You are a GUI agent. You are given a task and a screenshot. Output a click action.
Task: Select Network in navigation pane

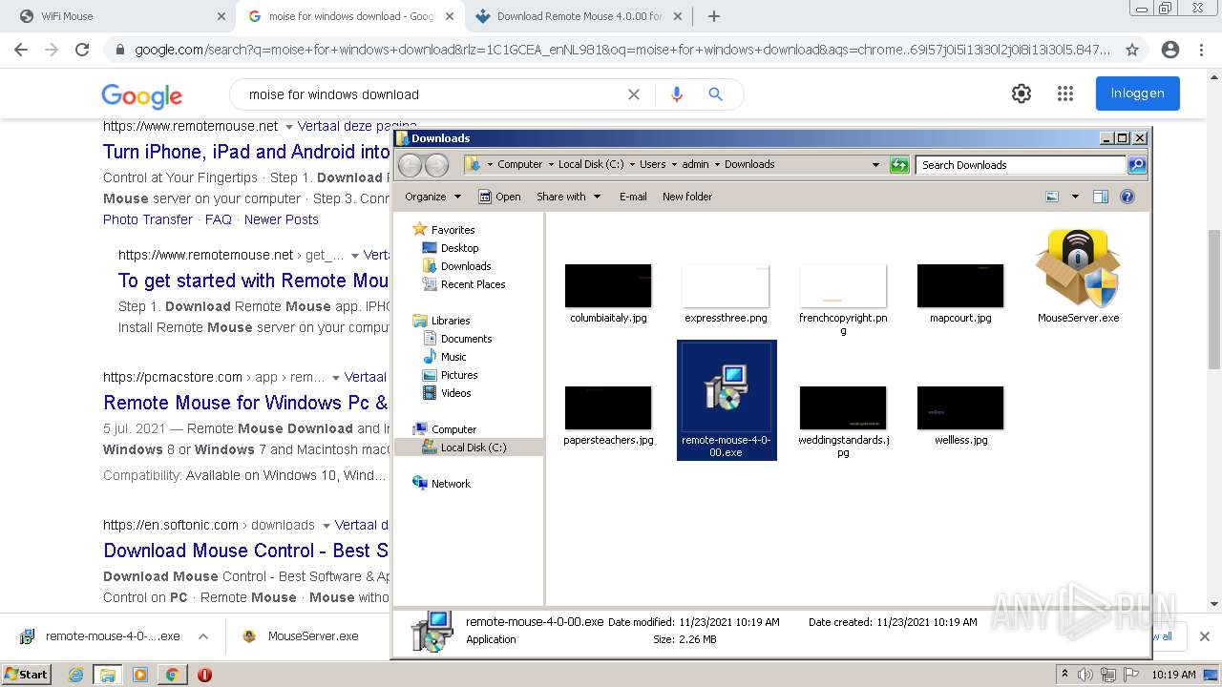451,484
